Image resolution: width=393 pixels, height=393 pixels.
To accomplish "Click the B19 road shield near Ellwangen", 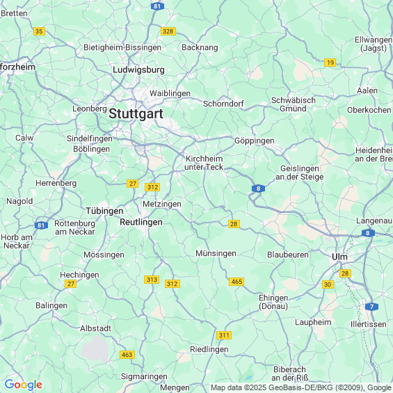I will click(330, 63).
